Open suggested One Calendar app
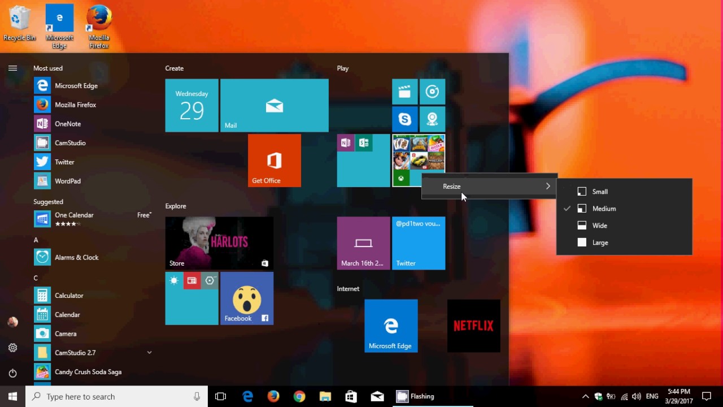 93,219
